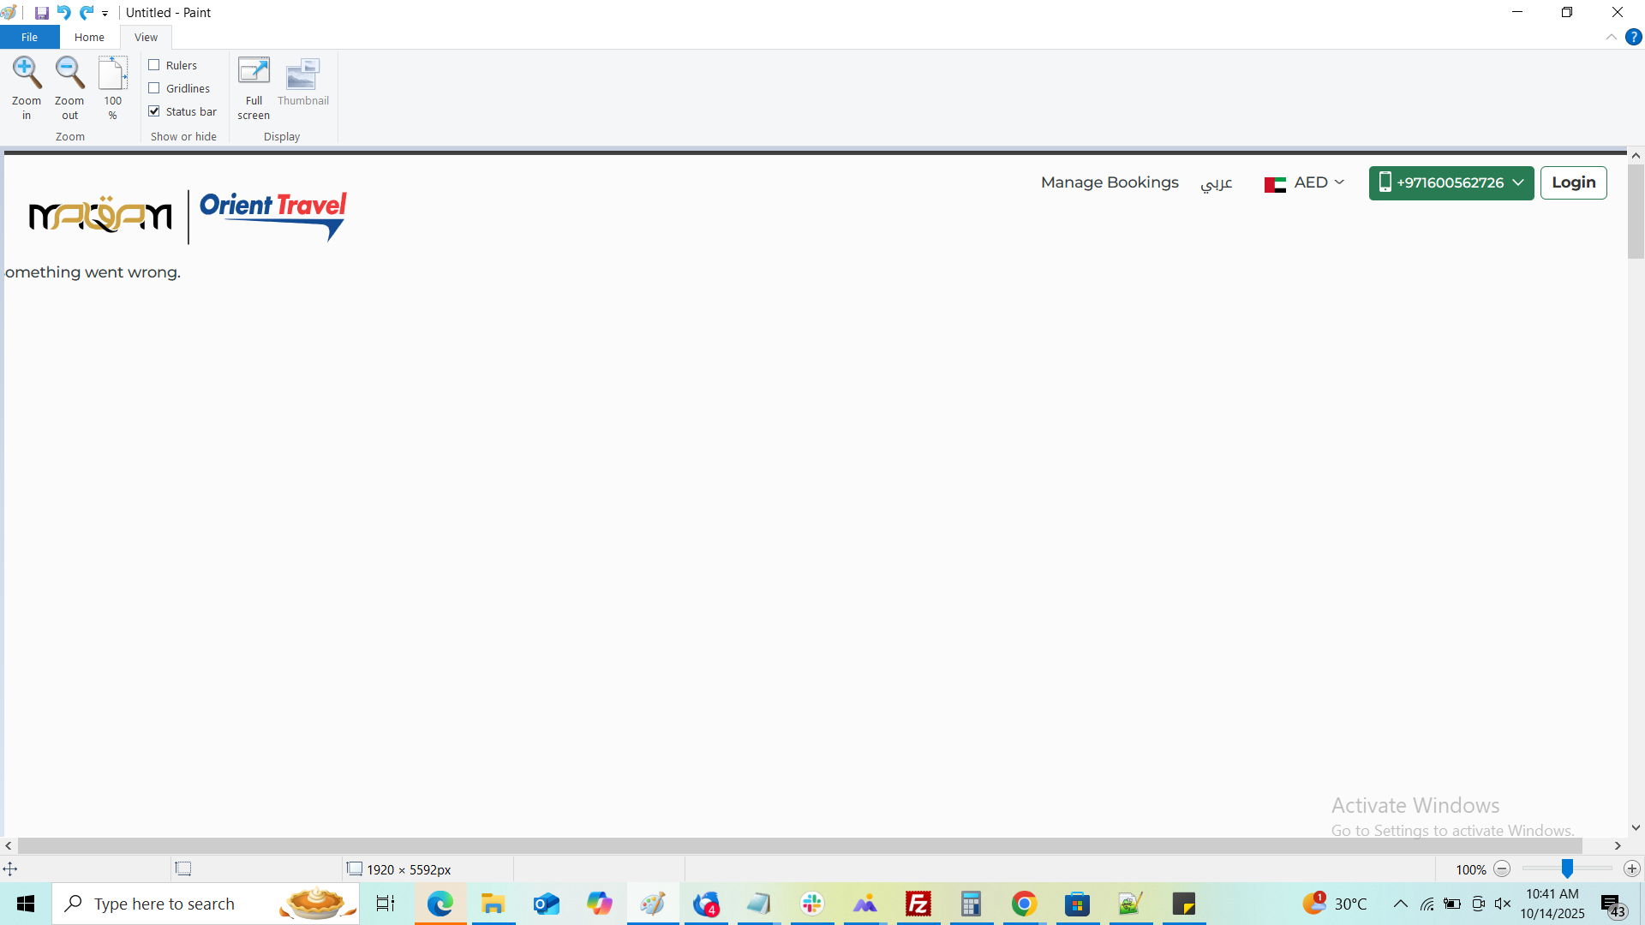Reset zoom with the 100% icon
Viewport: 1645px width, 925px height.
[x=112, y=74]
